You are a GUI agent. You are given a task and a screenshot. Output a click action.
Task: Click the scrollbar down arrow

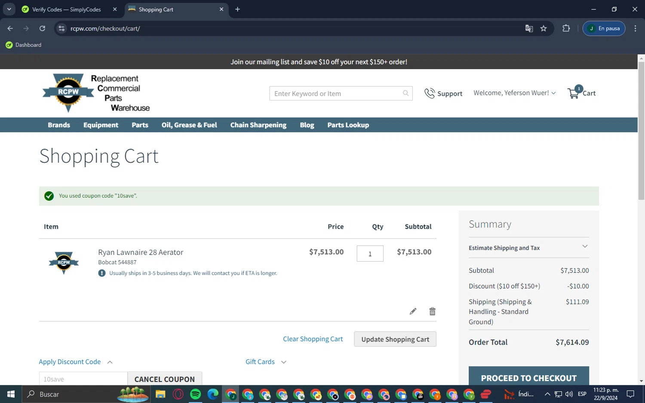(x=641, y=381)
